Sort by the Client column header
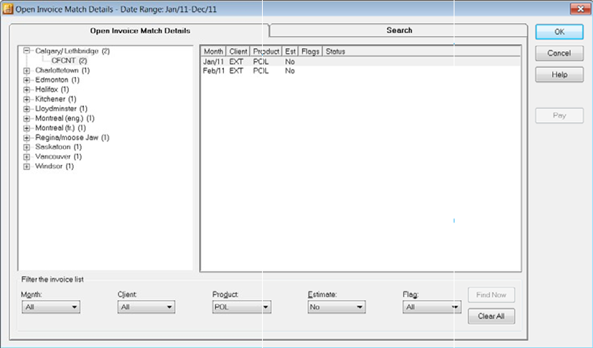The width and height of the screenshot is (593, 348). click(238, 52)
